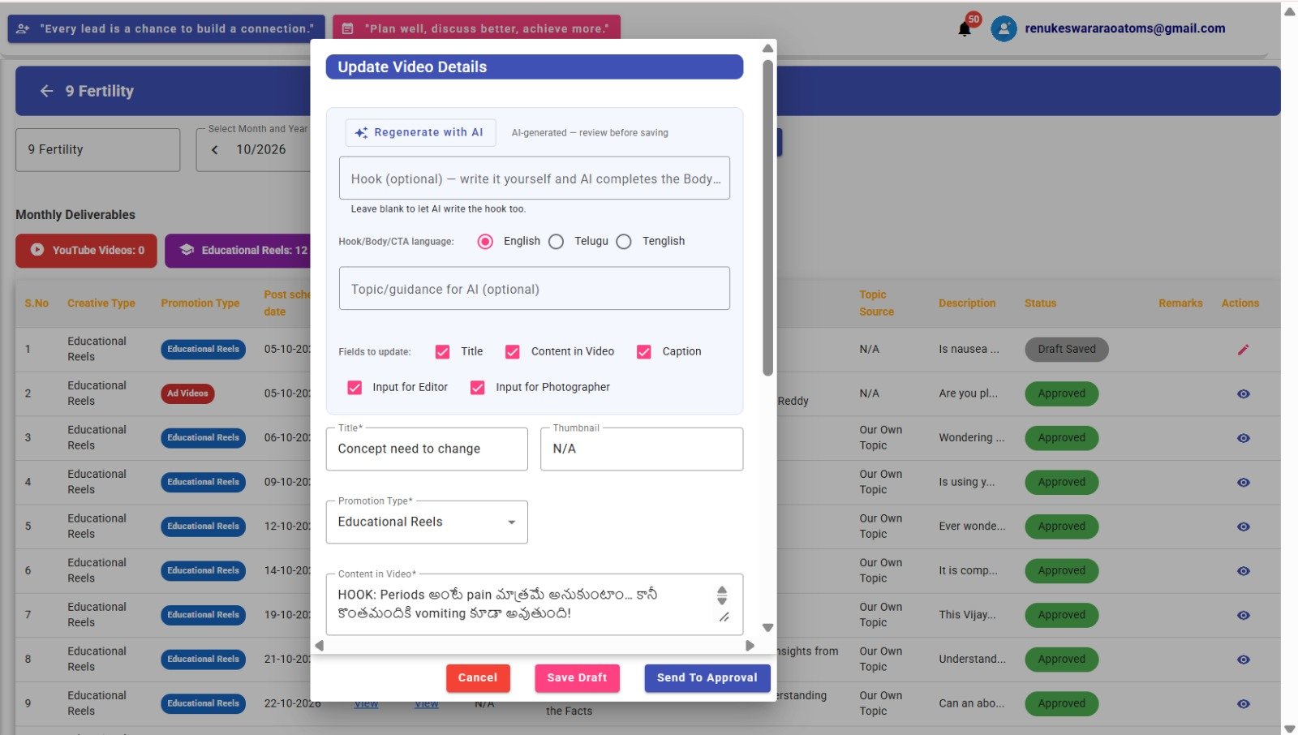Screen dimensions: 1298x735
Task: Click the user email renukeswararaoatoms@gmail.com
Action: (1125, 29)
